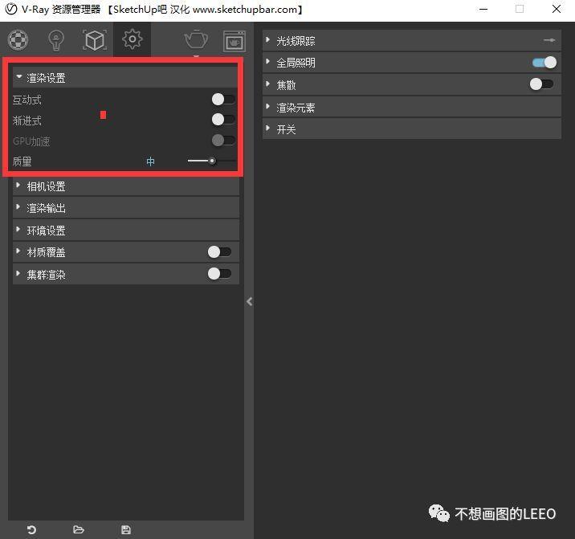The width and height of the screenshot is (575, 539).
Task: Disable the 全局照明 switch
Action: 544,63
